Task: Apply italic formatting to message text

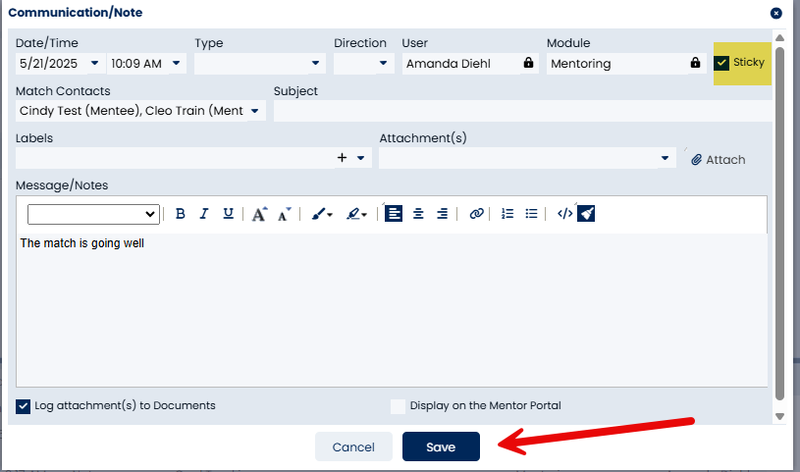Action: pos(204,214)
